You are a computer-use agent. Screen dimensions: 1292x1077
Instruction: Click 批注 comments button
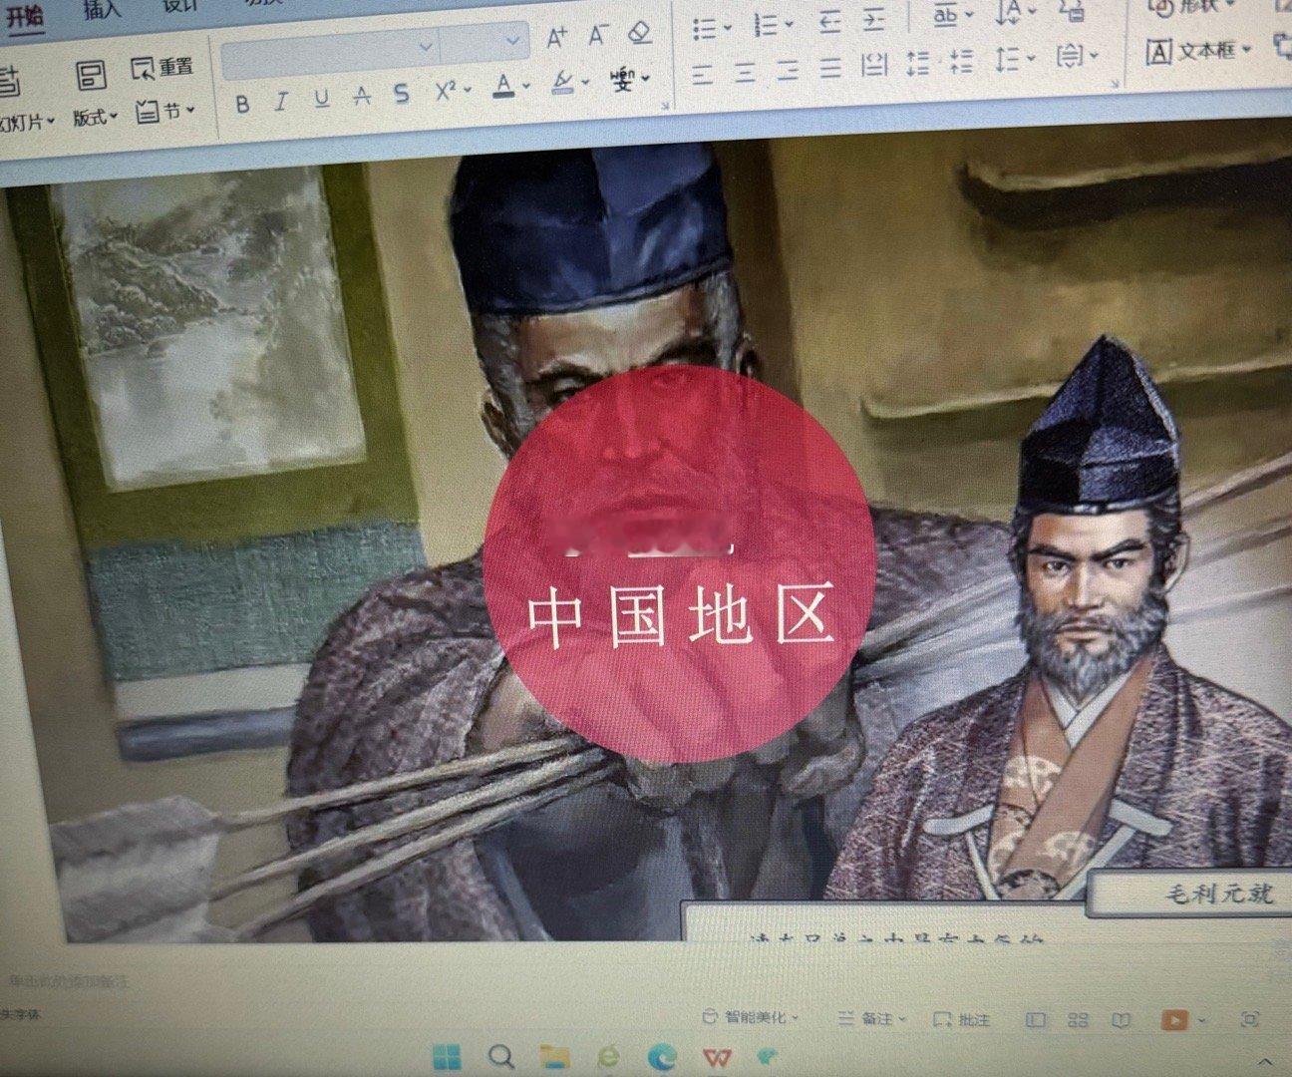point(962,1020)
